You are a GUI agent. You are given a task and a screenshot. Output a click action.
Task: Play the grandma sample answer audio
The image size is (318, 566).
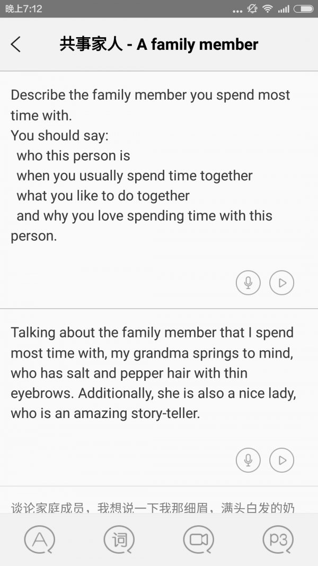281,460
